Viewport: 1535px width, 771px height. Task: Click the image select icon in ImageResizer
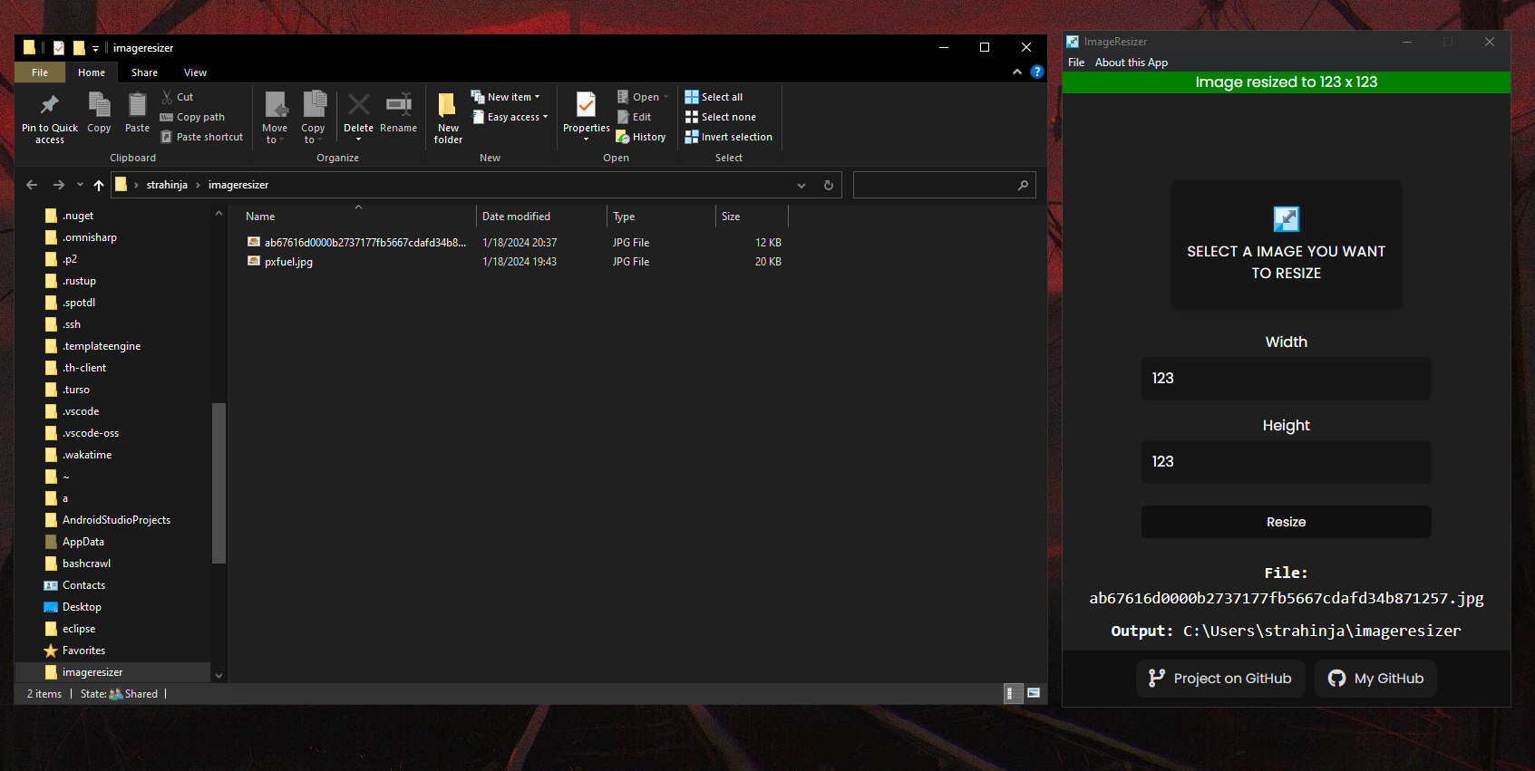[x=1286, y=219]
